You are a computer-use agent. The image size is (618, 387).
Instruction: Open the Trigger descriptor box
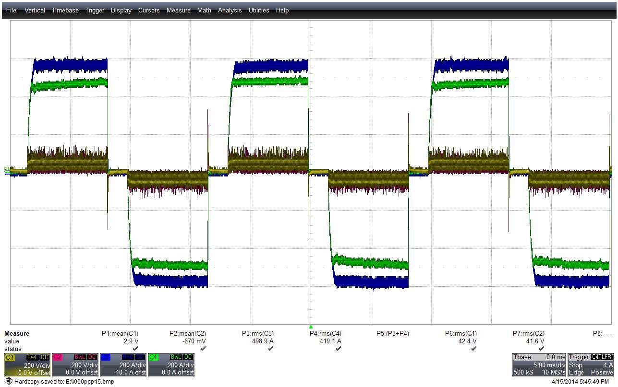pos(591,365)
